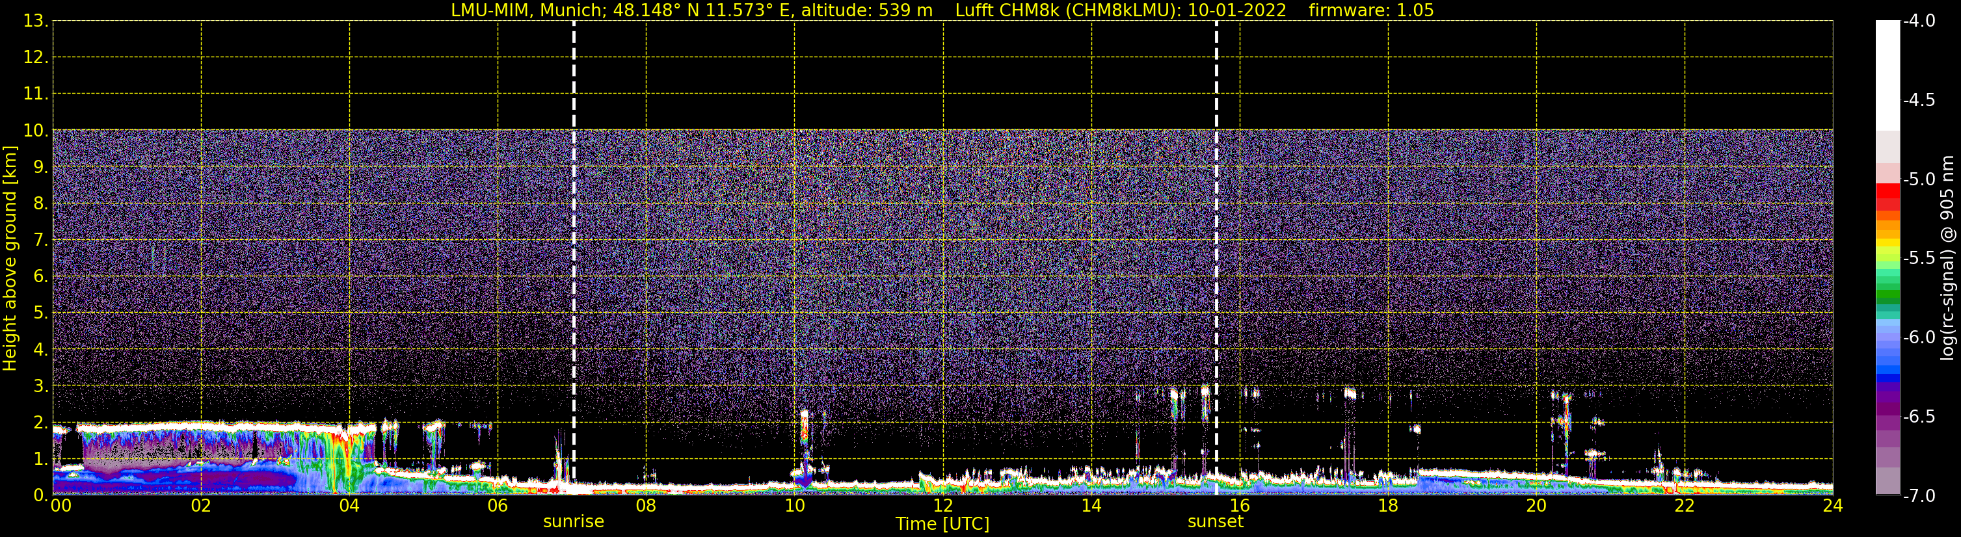Click the '-6.5' colorbar tick label
This screenshot has height=537, width=1961.
(x=1919, y=417)
